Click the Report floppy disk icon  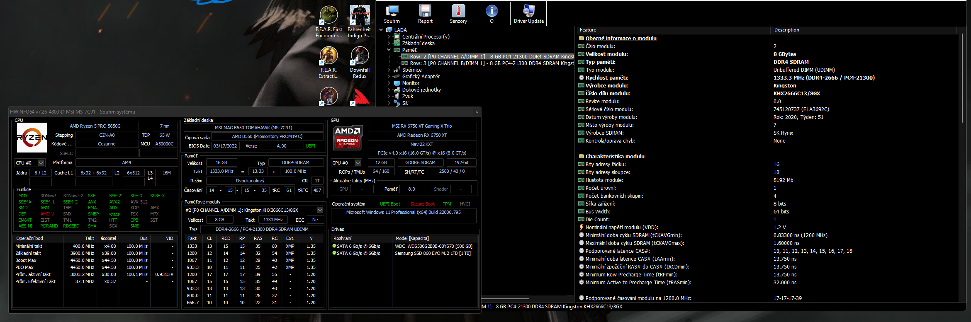tap(425, 14)
